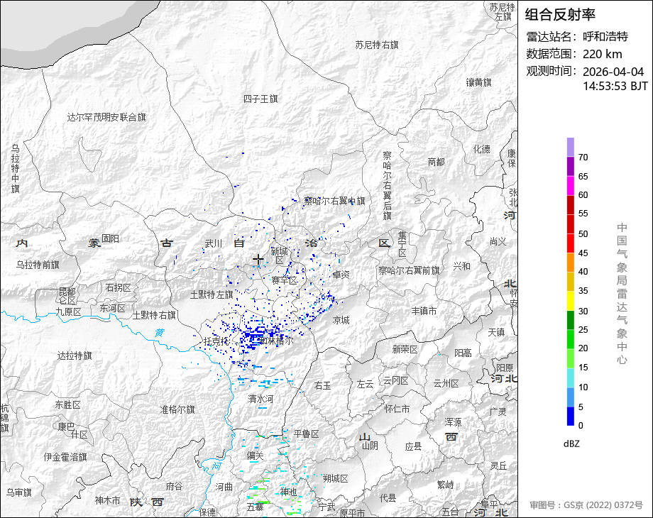Click the 商都 map label
The image size is (653, 518).
[437, 162]
